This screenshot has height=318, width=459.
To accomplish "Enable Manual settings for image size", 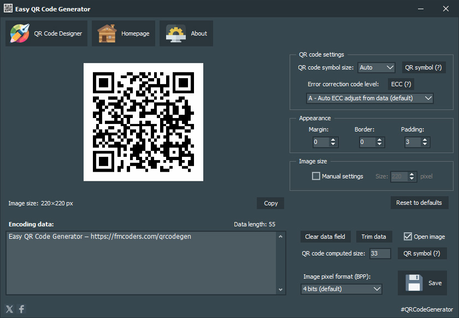I will coord(316,176).
